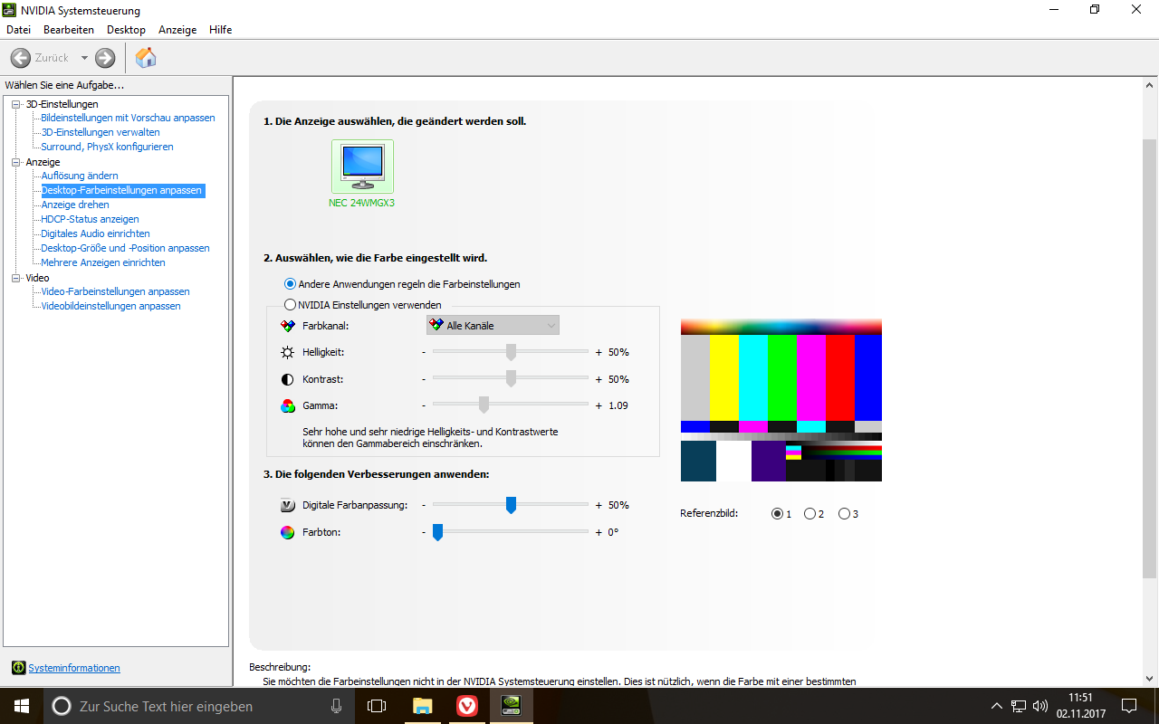
Task: Click the taskbar search box
Action: click(198, 706)
